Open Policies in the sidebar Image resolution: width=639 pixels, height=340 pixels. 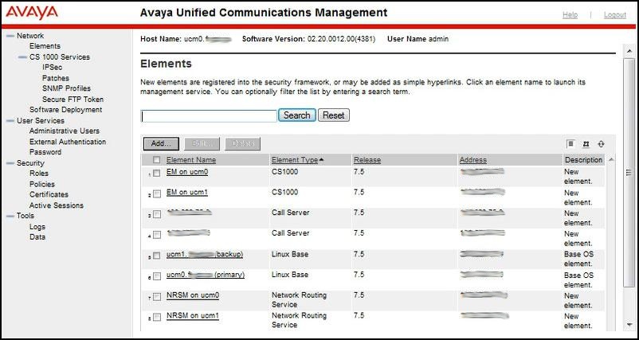42,184
